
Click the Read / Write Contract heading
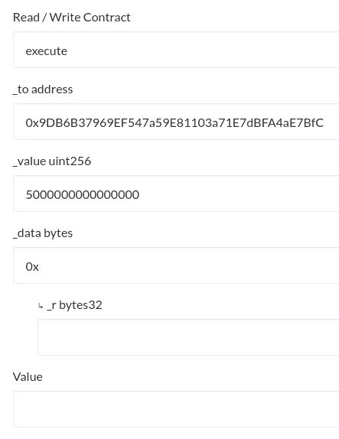(x=72, y=18)
